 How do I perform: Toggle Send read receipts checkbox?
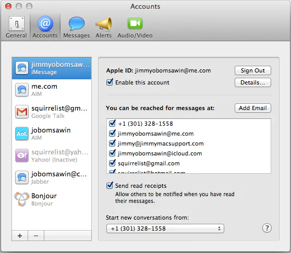pos(110,185)
